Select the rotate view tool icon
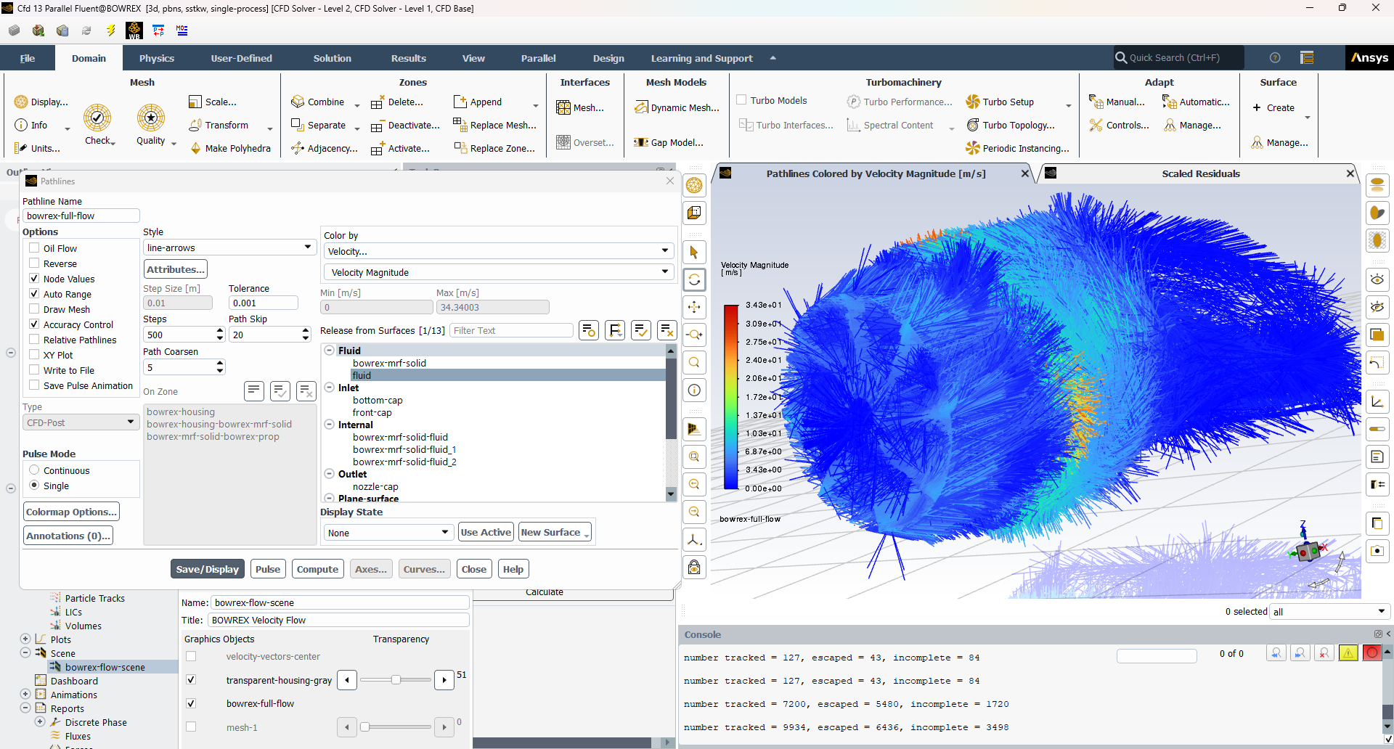This screenshot has height=749, width=1394. pyautogui.click(x=694, y=279)
